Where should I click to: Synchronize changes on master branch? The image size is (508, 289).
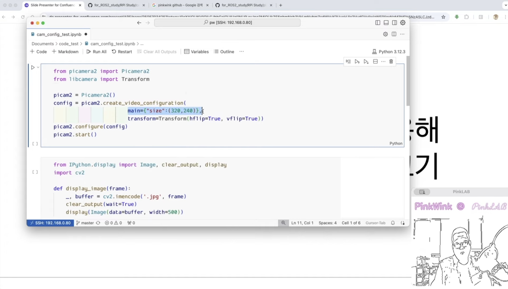pyautogui.click(x=98, y=223)
